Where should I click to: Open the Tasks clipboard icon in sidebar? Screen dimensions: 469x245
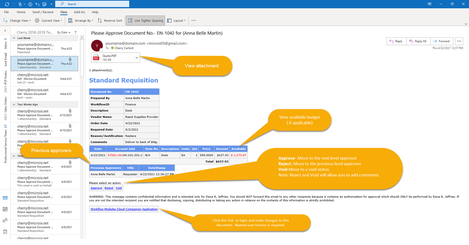[5, 232]
